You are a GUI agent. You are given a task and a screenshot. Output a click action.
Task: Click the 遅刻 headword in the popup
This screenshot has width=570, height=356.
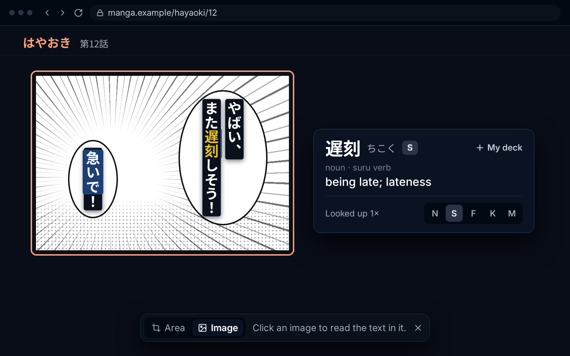click(x=343, y=148)
